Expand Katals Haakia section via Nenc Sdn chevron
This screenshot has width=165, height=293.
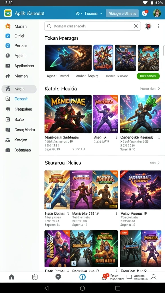150,89
